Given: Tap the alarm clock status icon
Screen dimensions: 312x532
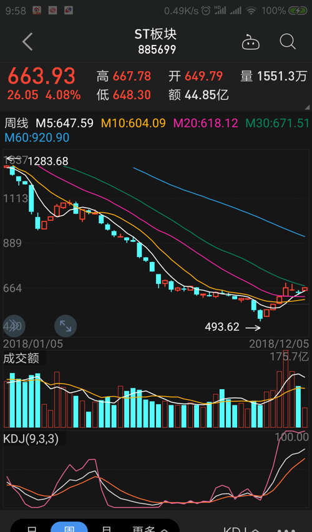Looking at the screenshot, I should pyautogui.click(x=206, y=11).
